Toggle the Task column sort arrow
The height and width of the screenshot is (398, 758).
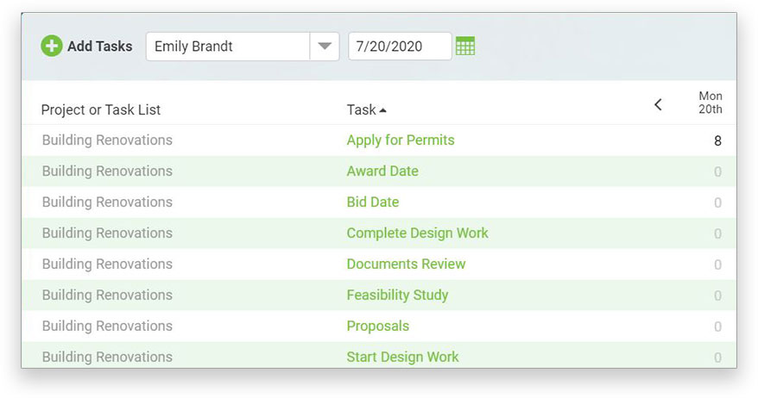click(382, 110)
